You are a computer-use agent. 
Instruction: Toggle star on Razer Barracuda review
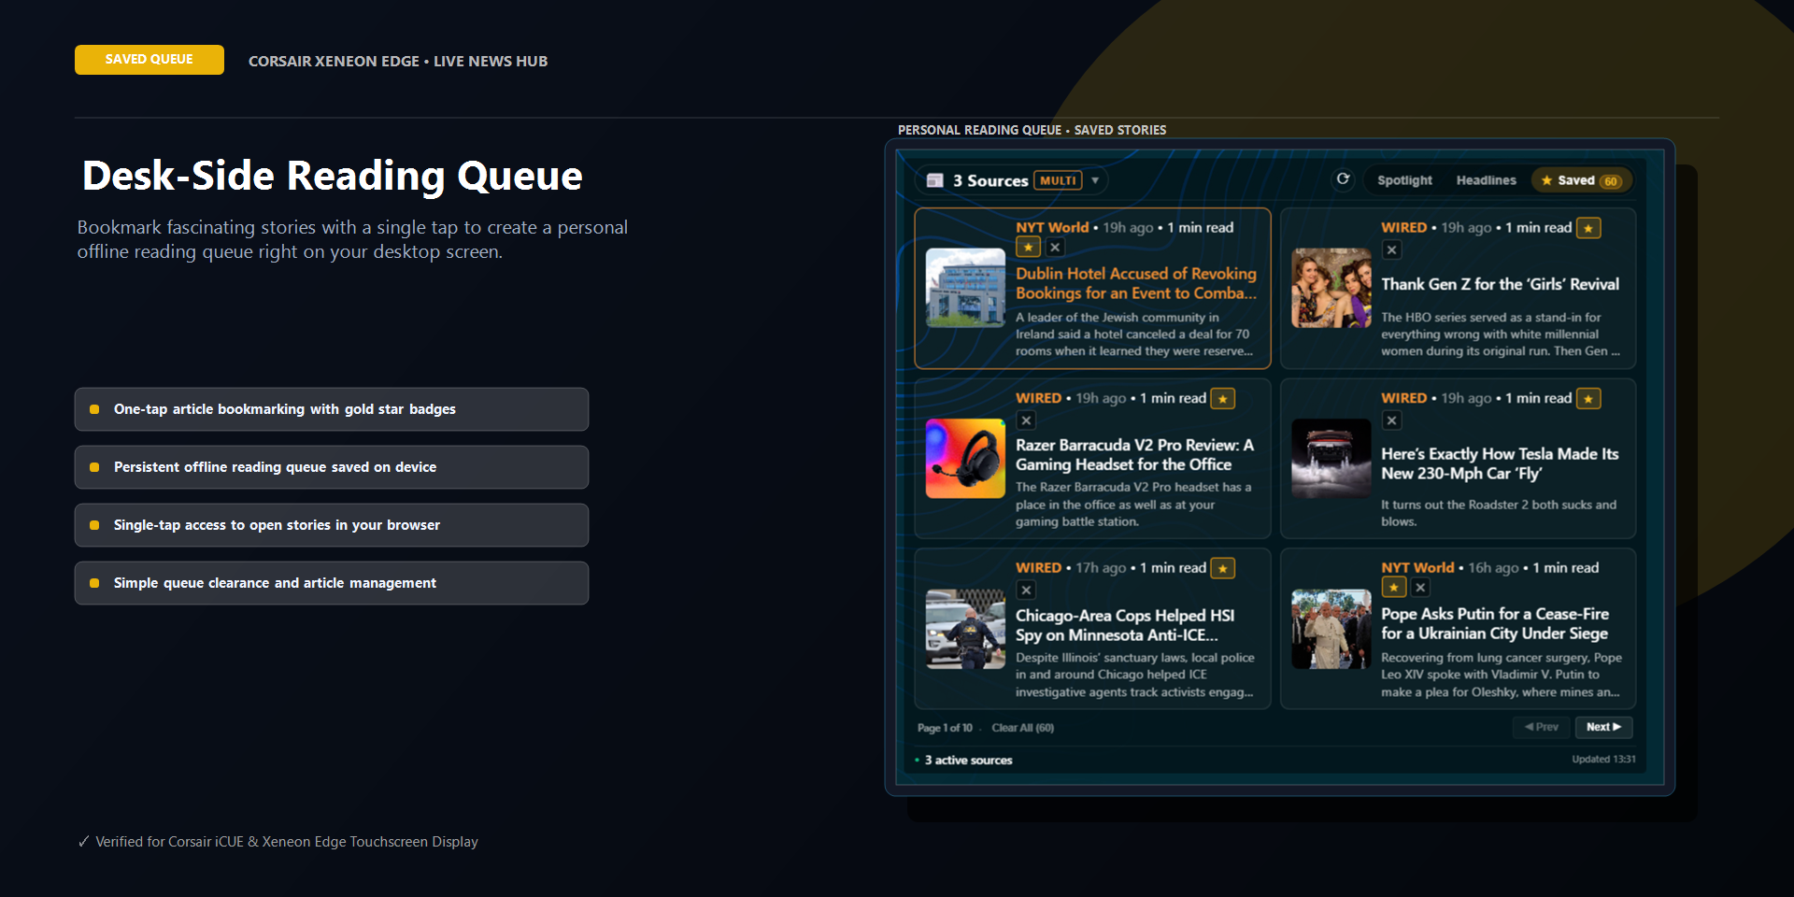[1223, 399]
